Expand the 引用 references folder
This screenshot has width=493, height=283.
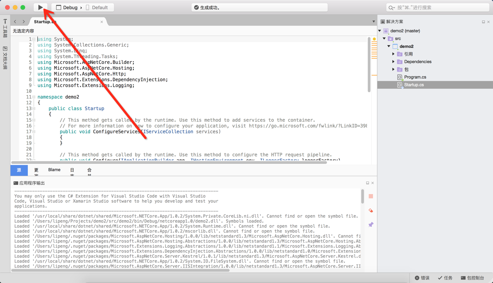(394, 54)
